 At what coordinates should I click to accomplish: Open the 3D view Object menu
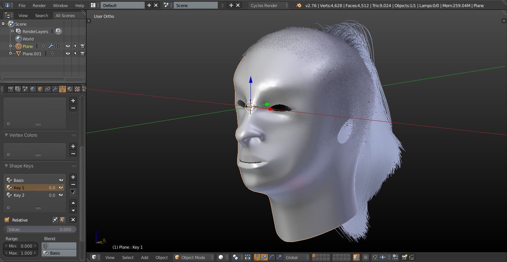[161, 257]
